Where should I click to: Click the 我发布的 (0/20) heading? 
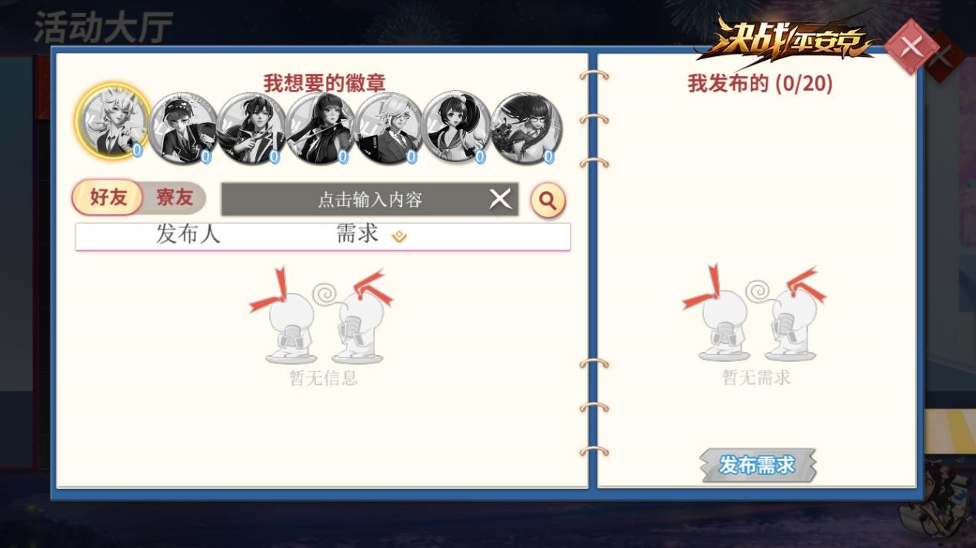(760, 84)
